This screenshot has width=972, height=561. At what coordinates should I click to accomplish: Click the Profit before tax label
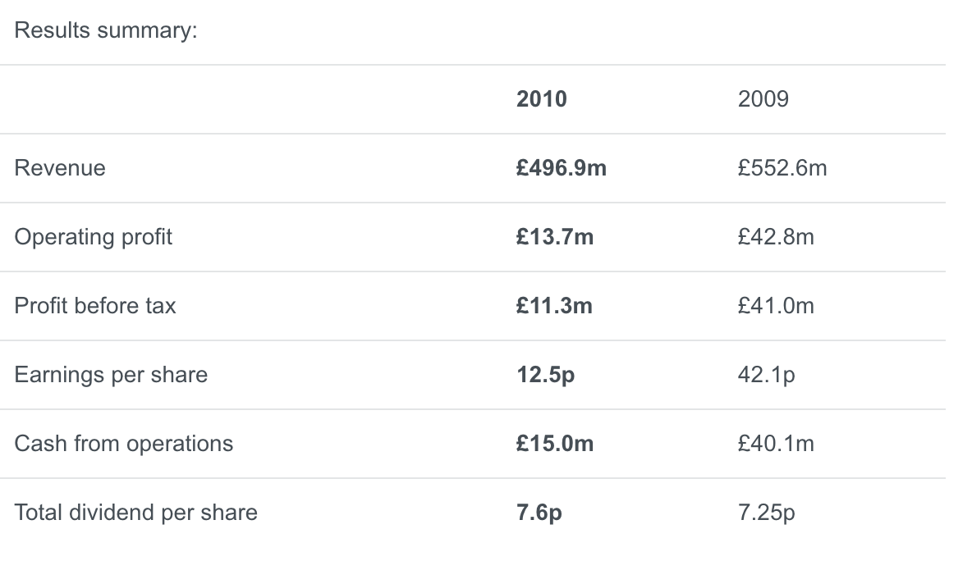(95, 306)
